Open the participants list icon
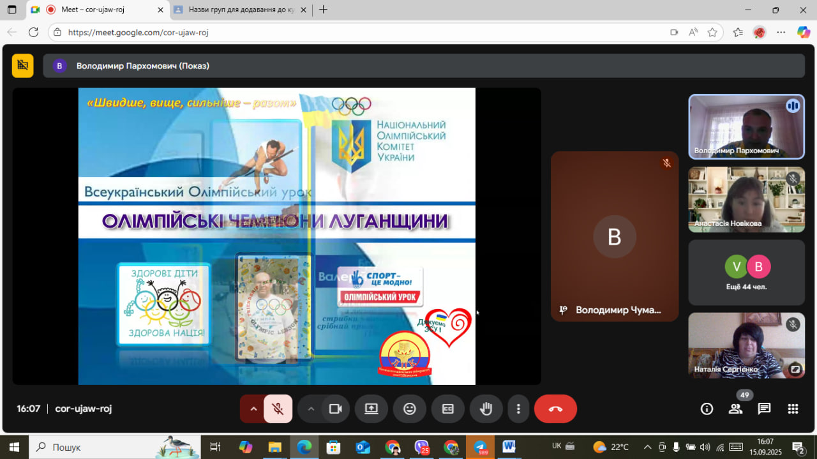Viewport: 817px width, 459px height. point(735,409)
